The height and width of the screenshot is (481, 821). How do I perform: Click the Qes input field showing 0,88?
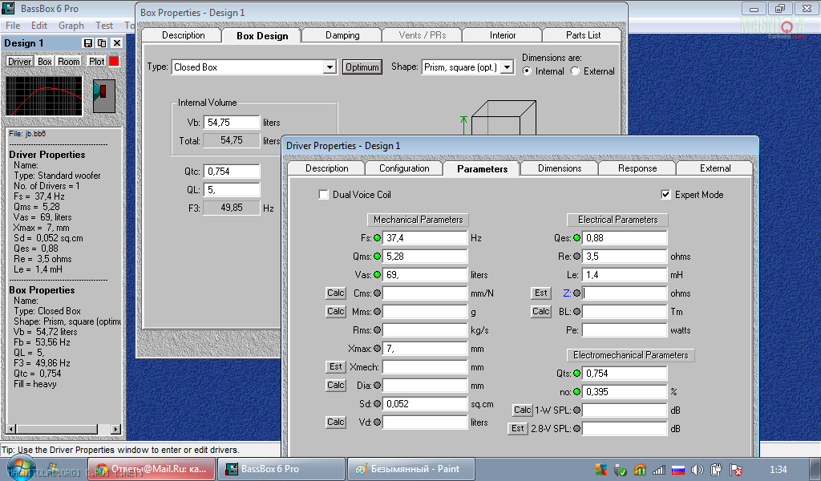point(624,238)
